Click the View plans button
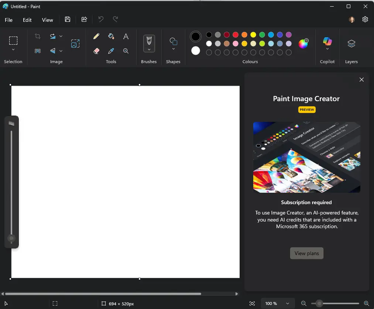The height and width of the screenshot is (309, 374). [306, 253]
